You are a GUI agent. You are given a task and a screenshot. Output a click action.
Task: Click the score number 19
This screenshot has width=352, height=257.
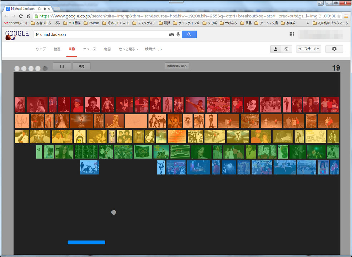pos(336,68)
